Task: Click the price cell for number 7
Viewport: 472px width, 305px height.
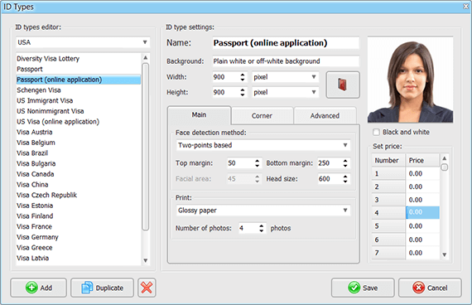Action: (422, 253)
